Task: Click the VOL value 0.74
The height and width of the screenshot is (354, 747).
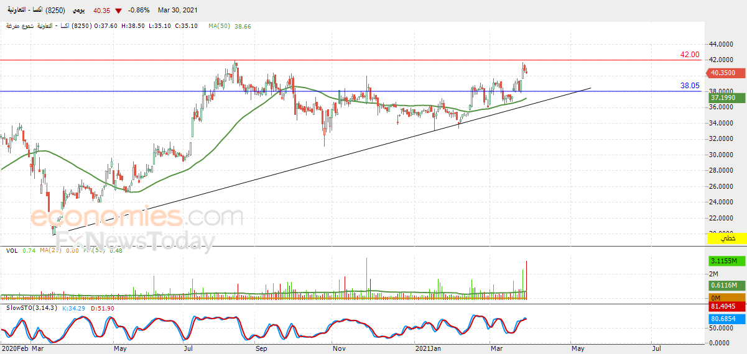Action: coord(28,250)
